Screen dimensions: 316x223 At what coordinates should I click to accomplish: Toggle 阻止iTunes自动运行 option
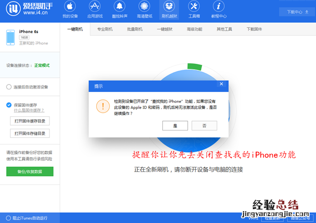[8, 218]
